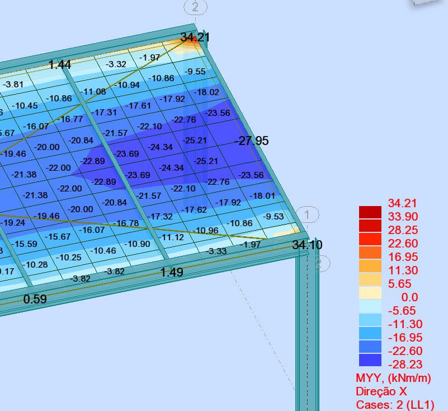
Task: Select the swatch between 11.30 and 5.65
Action: pyautogui.click(x=370, y=279)
